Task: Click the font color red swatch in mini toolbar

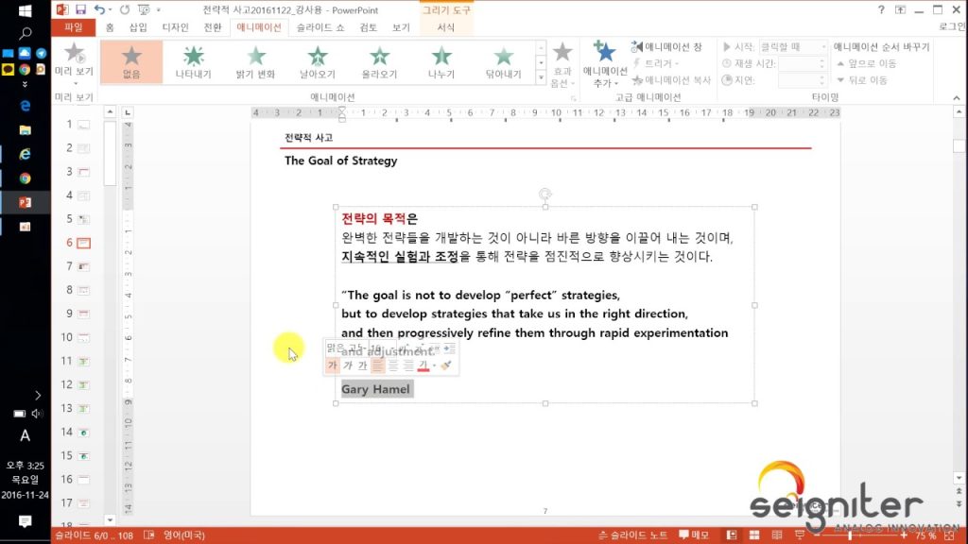Action: point(423,365)
